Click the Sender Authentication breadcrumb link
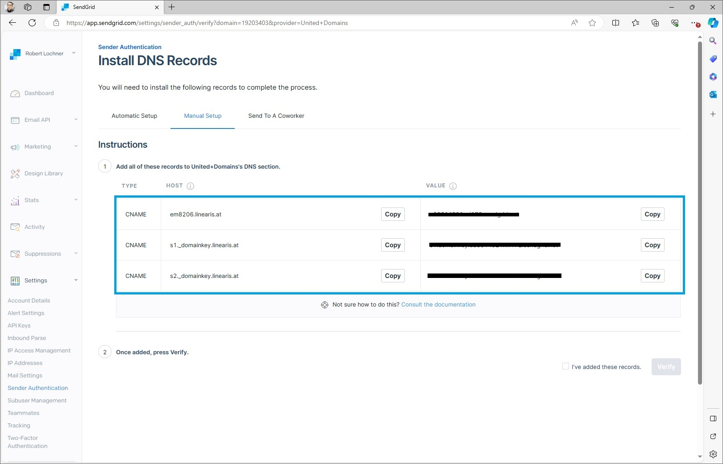 point(130,47)
